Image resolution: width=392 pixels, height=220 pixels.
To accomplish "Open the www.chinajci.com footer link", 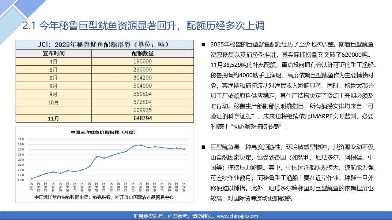I will (237, 216).
